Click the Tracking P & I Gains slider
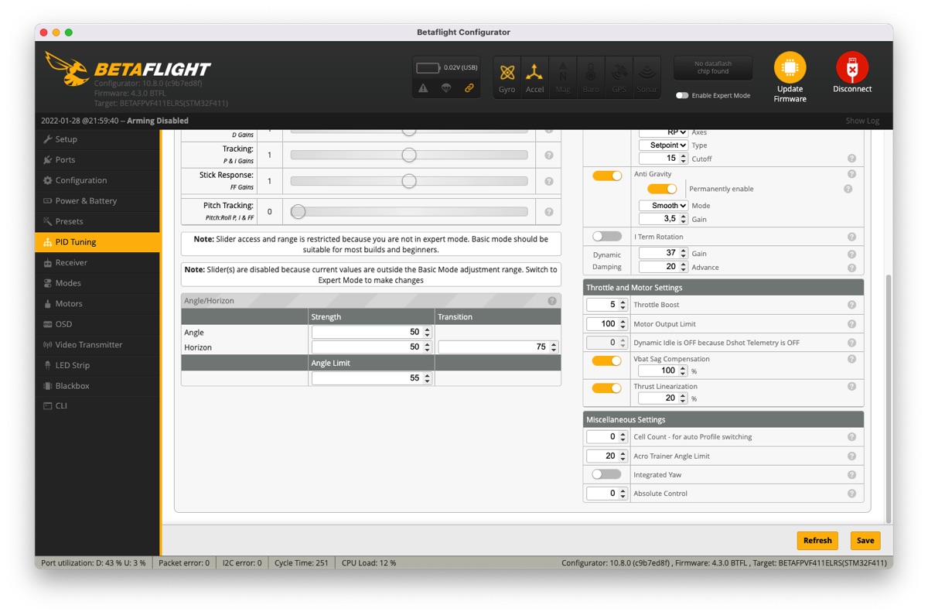Screen dimensions: 928x615 pyautogui.click(x=409, y=155)
